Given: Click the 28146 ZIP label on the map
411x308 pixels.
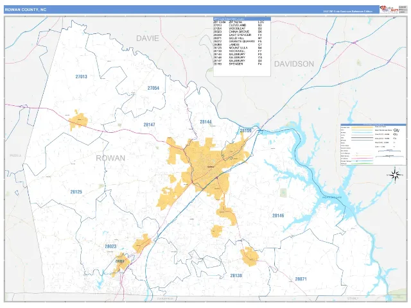Looking at the screenshot, I should [278, 216].
